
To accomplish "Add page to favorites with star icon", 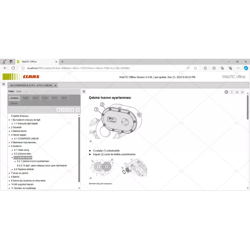I will click(x=195, y=68).
